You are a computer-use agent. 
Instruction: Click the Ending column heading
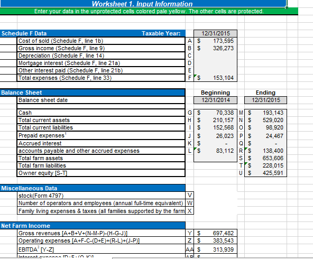[x=265, y=92]
